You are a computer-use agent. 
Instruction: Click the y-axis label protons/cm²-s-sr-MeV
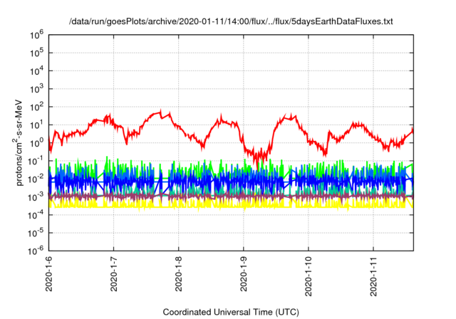click(x=18, y=142)
